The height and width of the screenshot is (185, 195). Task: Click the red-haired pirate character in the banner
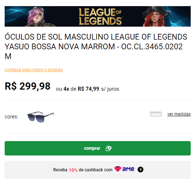(156, 16)
